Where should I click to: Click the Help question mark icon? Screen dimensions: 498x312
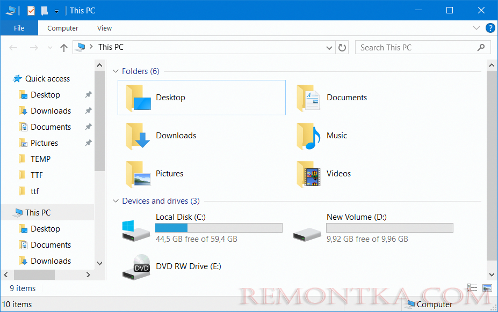(490, 28)
